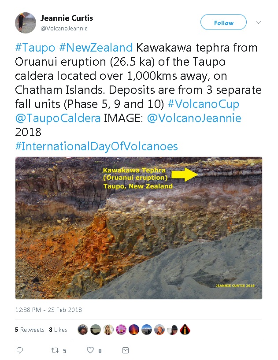This screenshot has width=278, height=360.
Task: Open the #Taupo hashtag
Action: tap(35, 48)
